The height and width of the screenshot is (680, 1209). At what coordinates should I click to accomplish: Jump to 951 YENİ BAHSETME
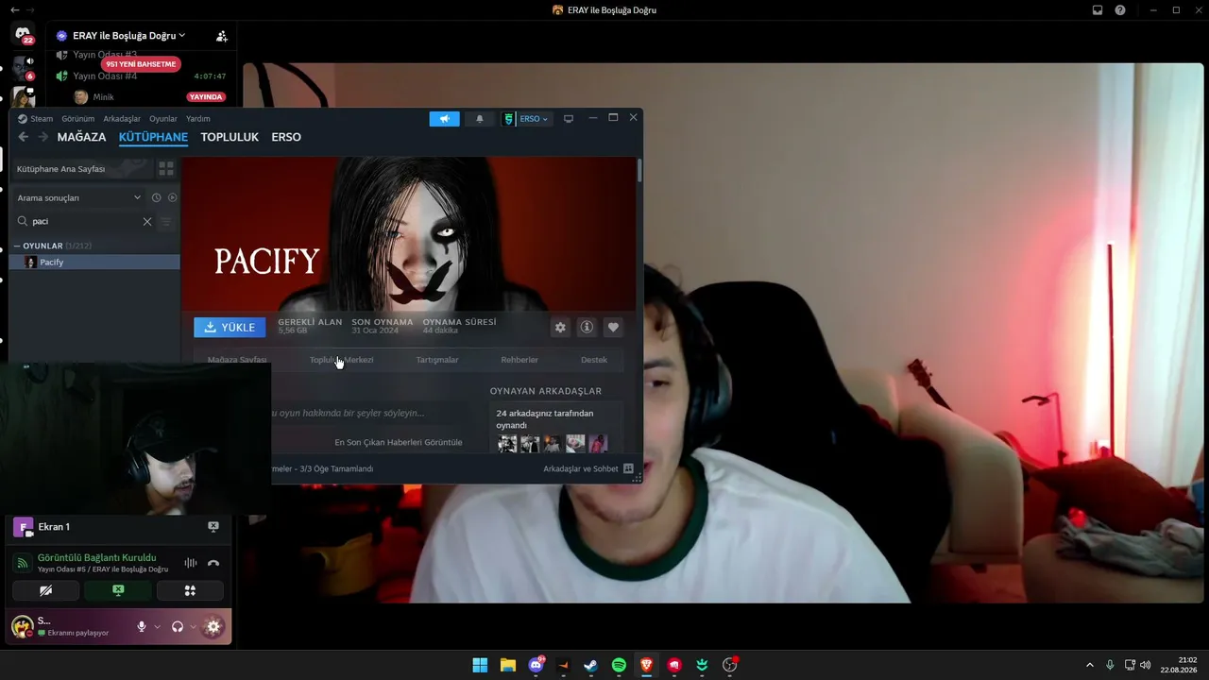(141, 64)
